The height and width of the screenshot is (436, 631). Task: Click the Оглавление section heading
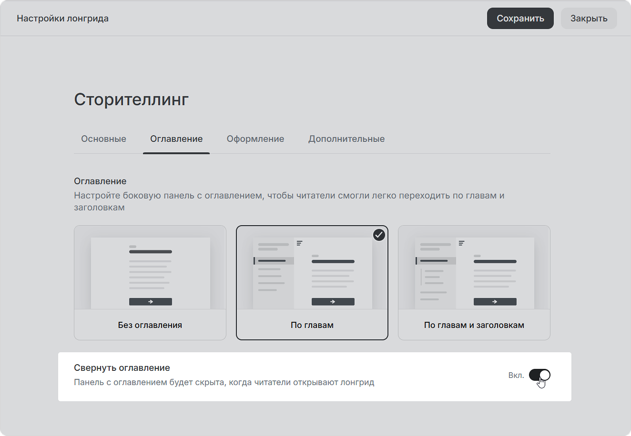pyautogui.click(x=100, y=181)
